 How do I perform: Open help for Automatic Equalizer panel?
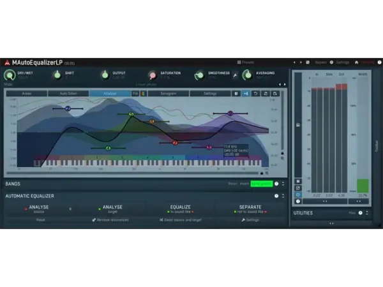(276, 196)
